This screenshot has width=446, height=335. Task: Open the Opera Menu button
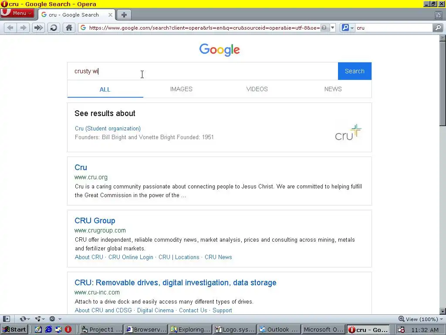17,13
